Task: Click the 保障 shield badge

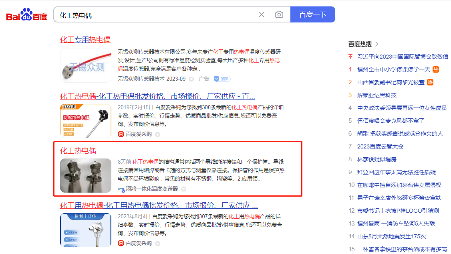Action: 222,79
